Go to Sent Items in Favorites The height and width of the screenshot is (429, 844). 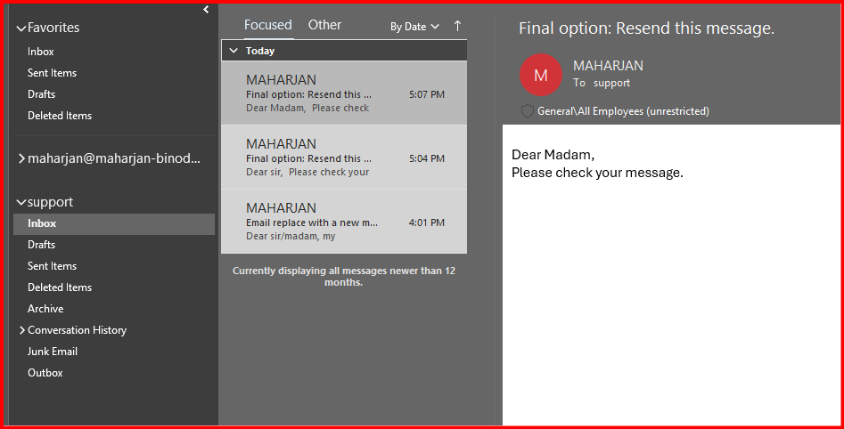tap(52, 73)
